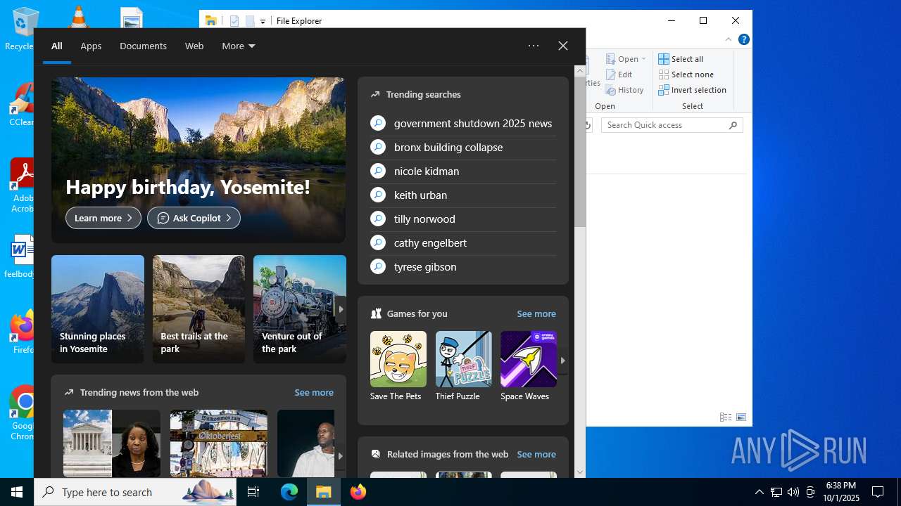Open Venture out of the park card

pos(300,309)
